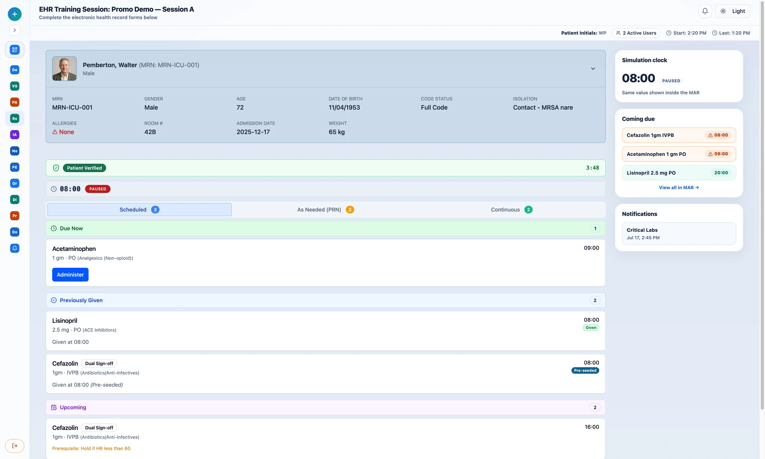The width and height of the screenshot is (765, 459).
Task: Open notifications bell in top header
Action: point(705,11)
